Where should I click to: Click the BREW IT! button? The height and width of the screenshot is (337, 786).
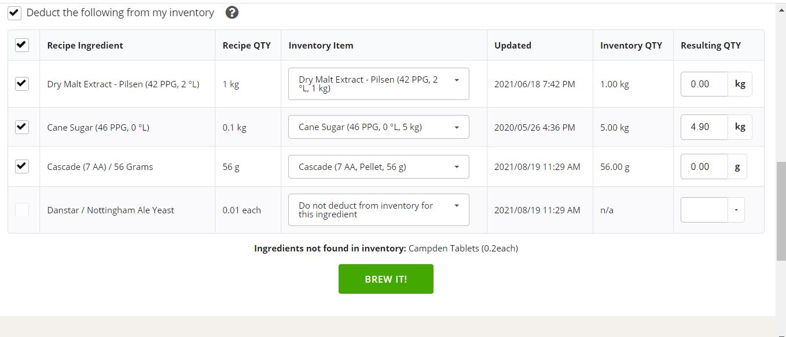[386, 279]
